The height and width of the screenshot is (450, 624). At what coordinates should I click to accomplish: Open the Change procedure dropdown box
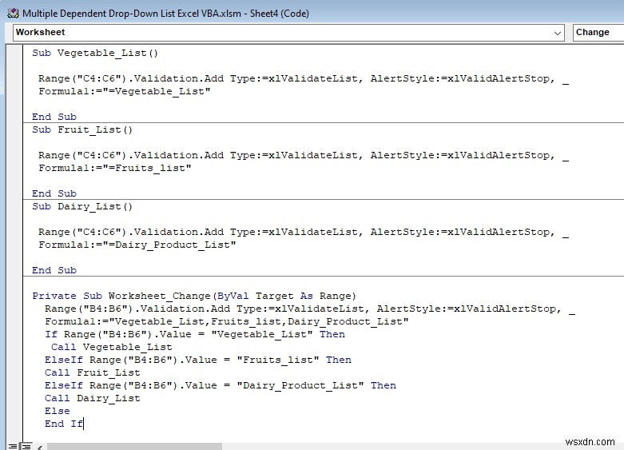click(598, 32)
